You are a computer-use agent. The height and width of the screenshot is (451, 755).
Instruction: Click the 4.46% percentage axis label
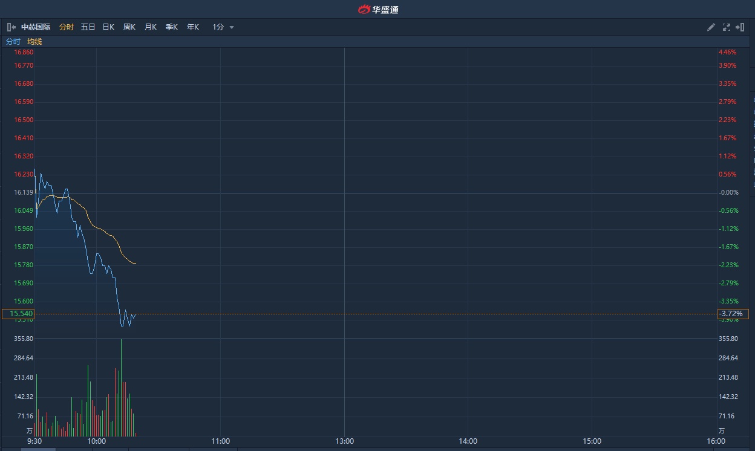[728, 52]
